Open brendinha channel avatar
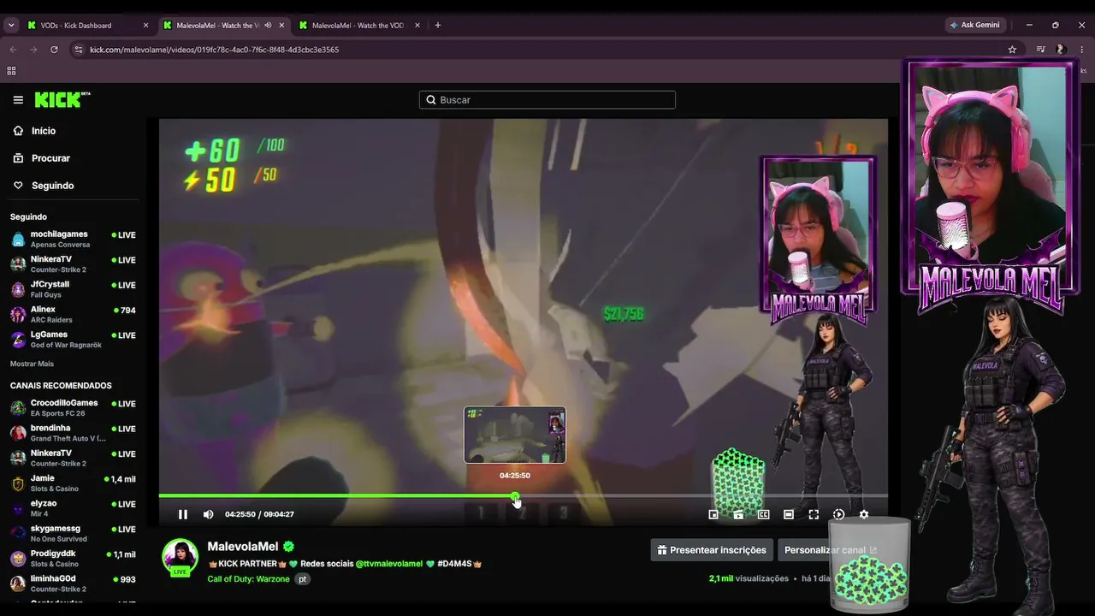Image resolution: width=1095 pixels, height=616 pixels. pyautogui.click(x=18, y=433)
